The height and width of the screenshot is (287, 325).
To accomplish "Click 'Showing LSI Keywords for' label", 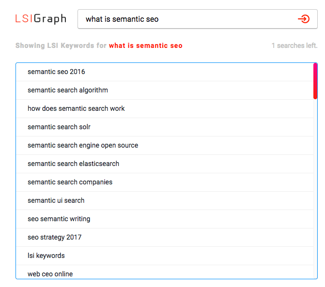I will tap(61, 46).
